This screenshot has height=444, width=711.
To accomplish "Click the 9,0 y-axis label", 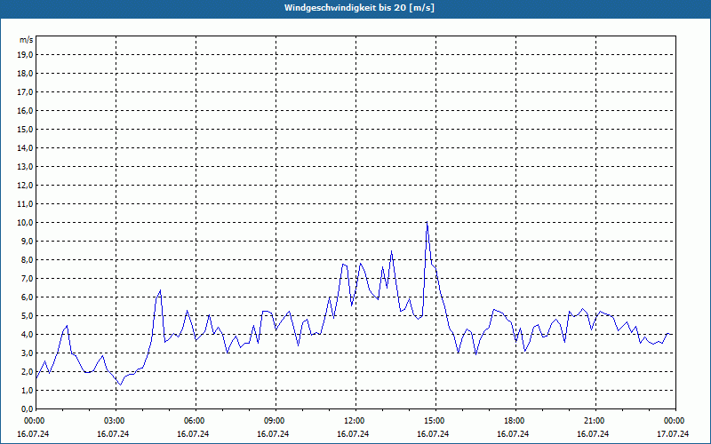I will click(28, 241).
